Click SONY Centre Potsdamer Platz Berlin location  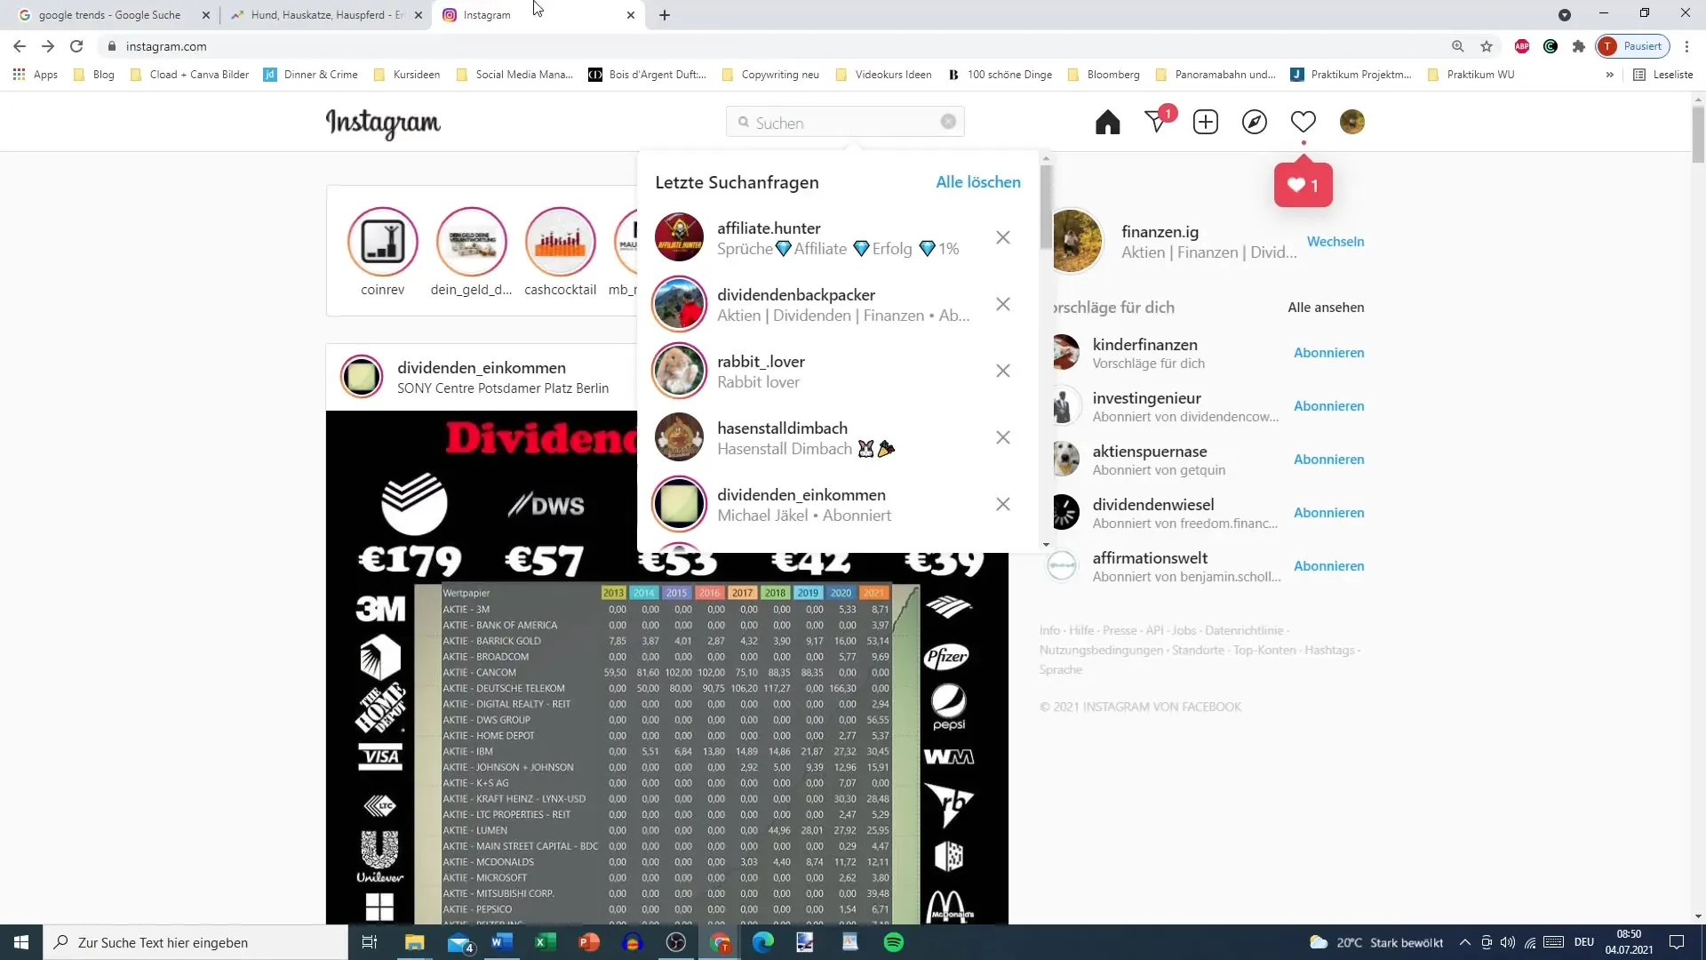click(503, 388)
